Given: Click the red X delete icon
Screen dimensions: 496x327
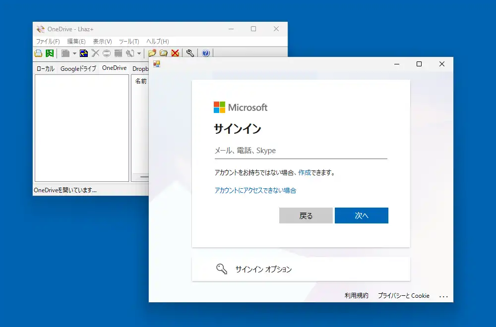Looking at the screenshot, I should (175, 54).
